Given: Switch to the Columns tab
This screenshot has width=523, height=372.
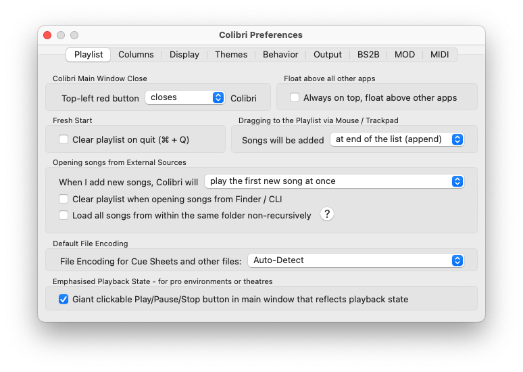Looking at the screenshot, I should 136,54.
